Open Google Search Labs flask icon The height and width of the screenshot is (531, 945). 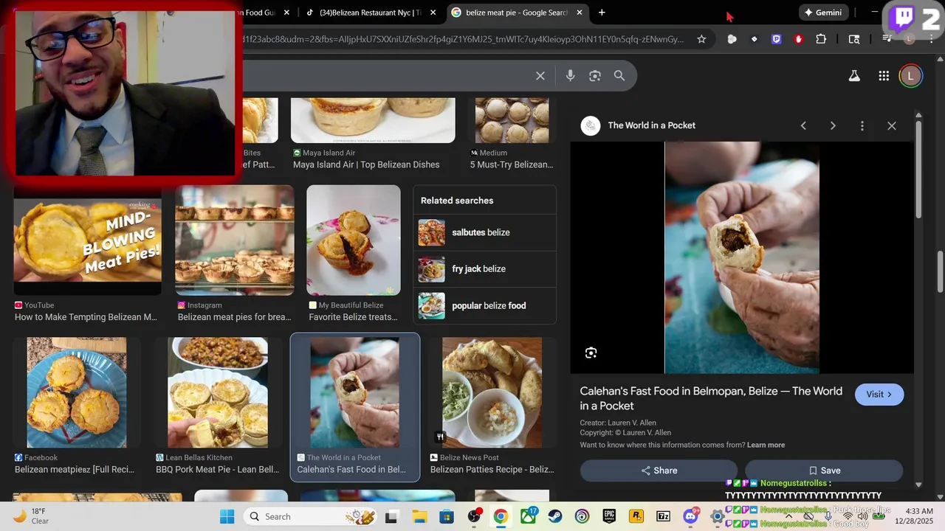[x=854, y=76]
